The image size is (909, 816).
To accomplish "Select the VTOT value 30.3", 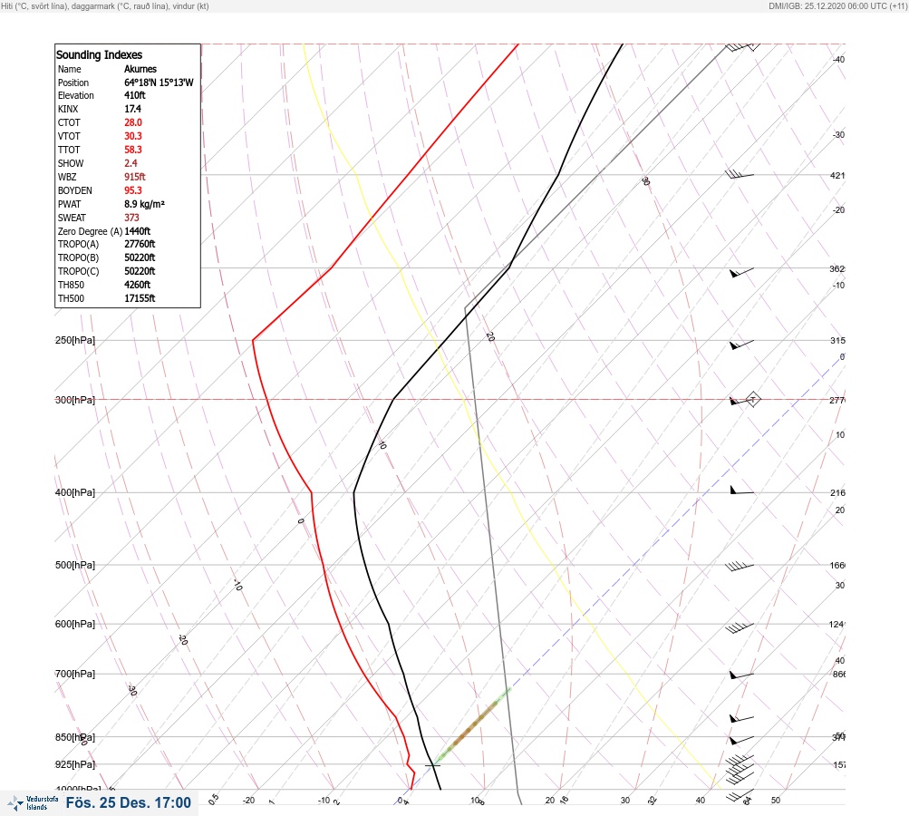I will click(x=132, y=136).
